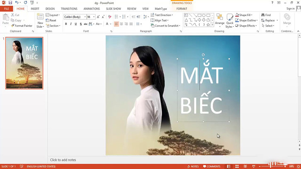Clear all formatting icon
Viewport: 301px width, 169px height.
click(x=109, y=17)
